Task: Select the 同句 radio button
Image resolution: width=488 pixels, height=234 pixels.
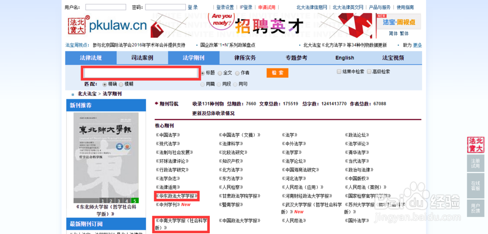Action: click(x=235, y=84)
